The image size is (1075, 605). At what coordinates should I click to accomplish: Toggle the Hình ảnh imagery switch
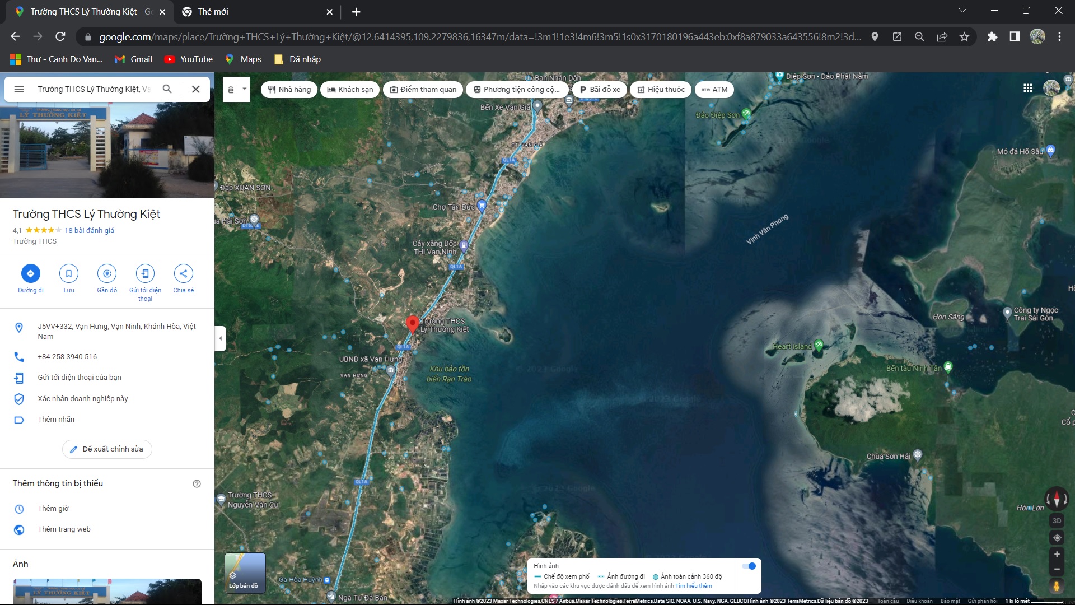[x=749, y=566]
